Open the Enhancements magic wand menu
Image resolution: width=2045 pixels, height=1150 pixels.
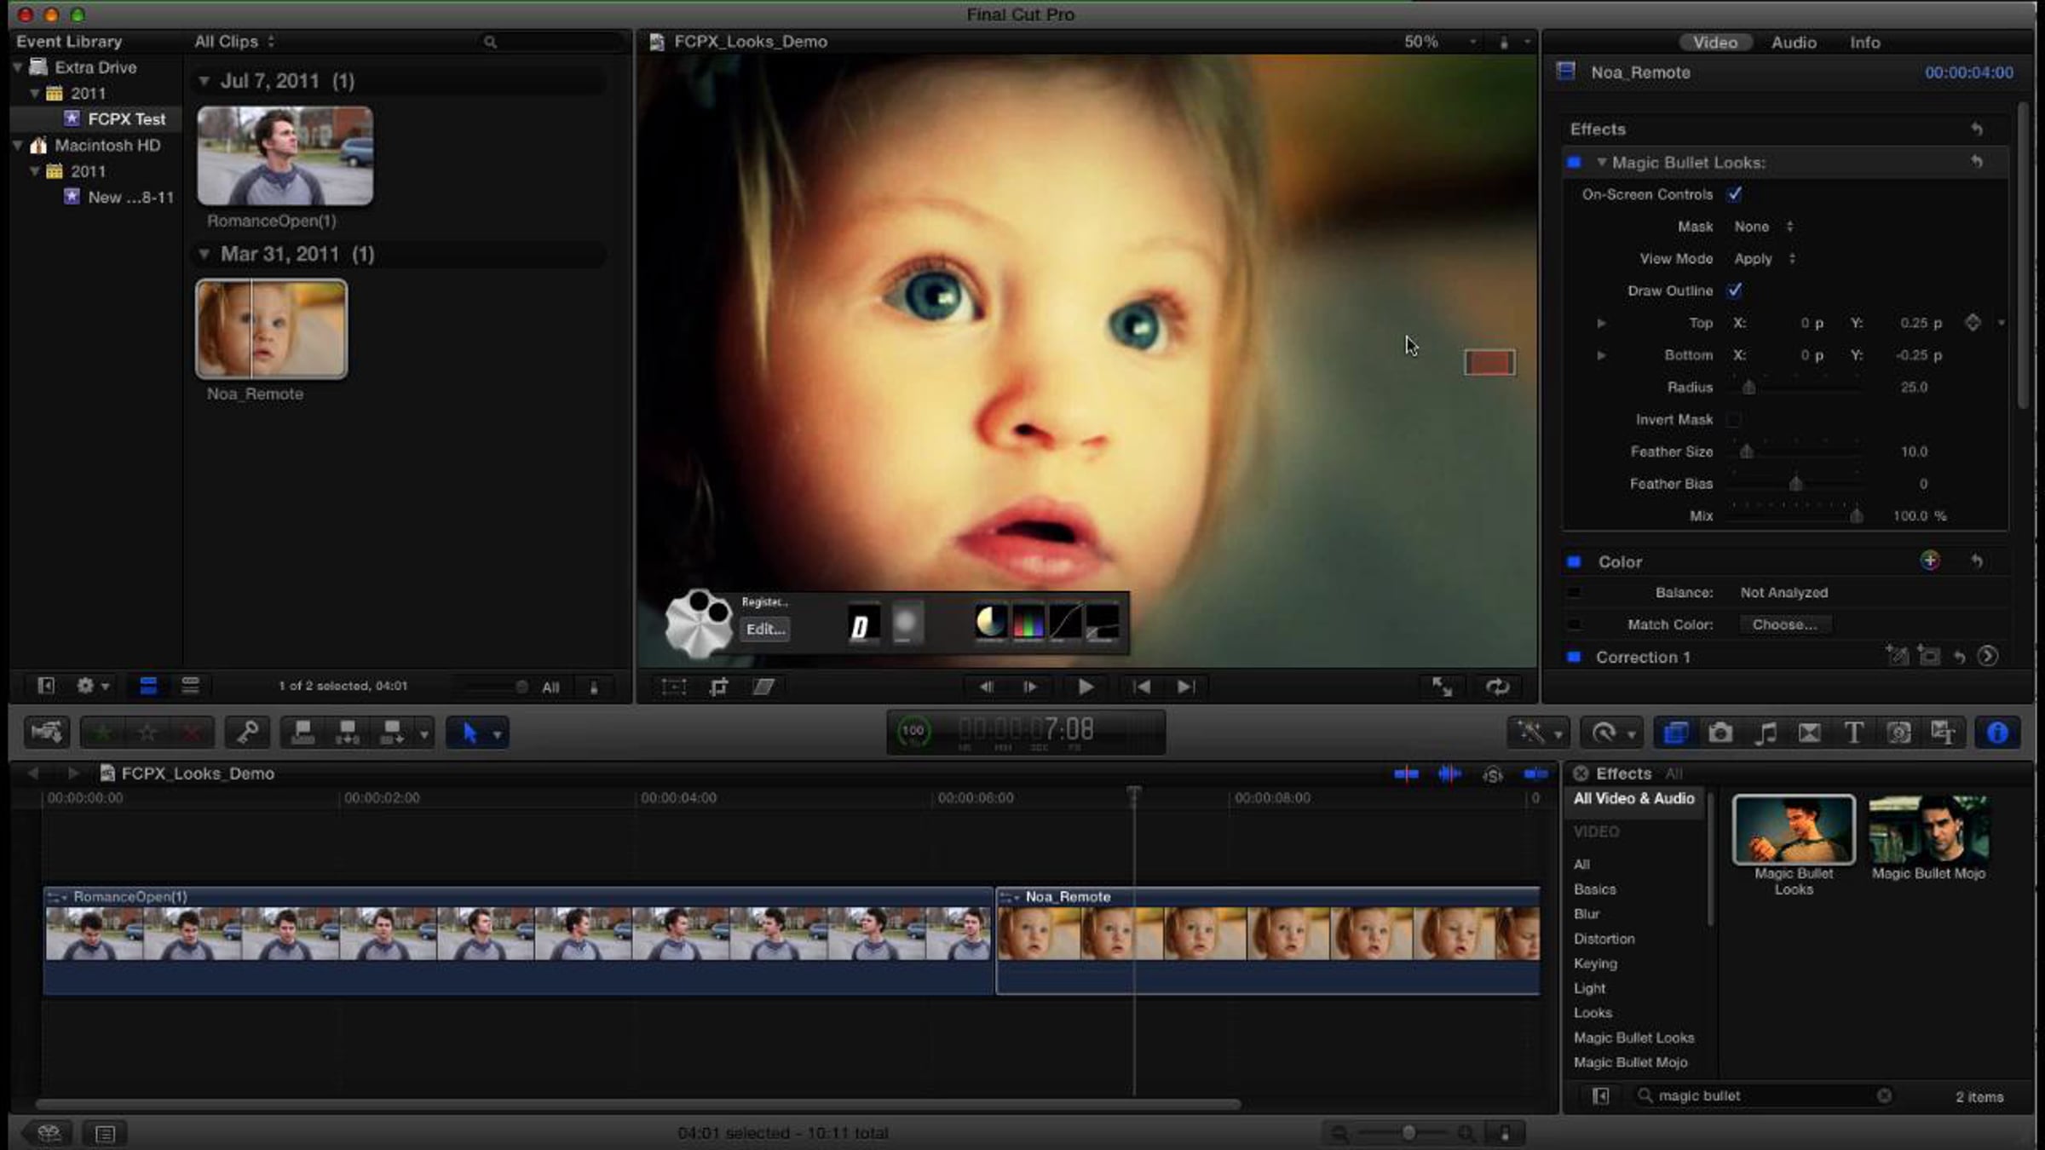pos(1538,732)
